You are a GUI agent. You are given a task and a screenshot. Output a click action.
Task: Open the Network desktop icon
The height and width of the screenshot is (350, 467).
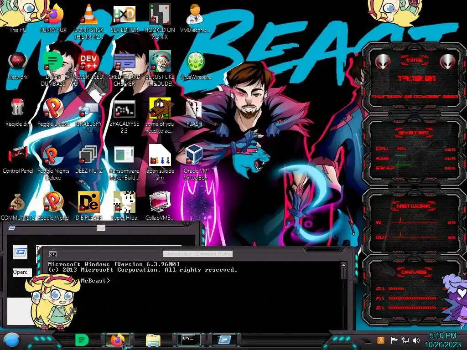(x=18, y=66)
